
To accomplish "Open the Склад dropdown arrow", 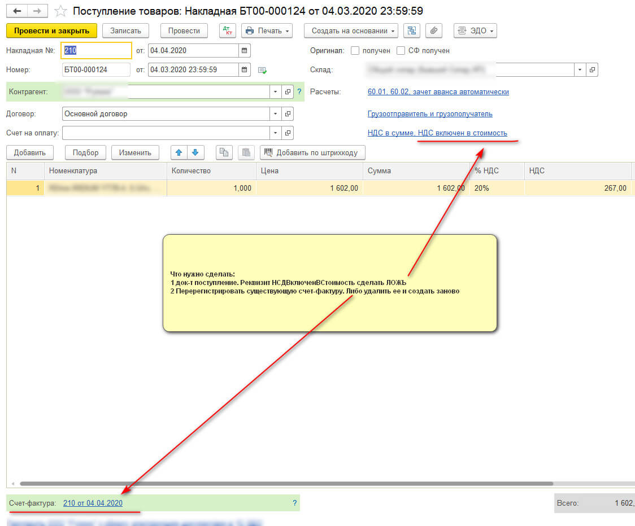I will click(580, 69).
